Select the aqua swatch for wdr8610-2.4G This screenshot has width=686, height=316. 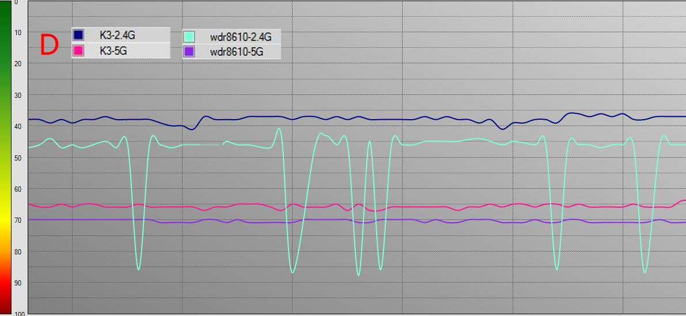189,37
